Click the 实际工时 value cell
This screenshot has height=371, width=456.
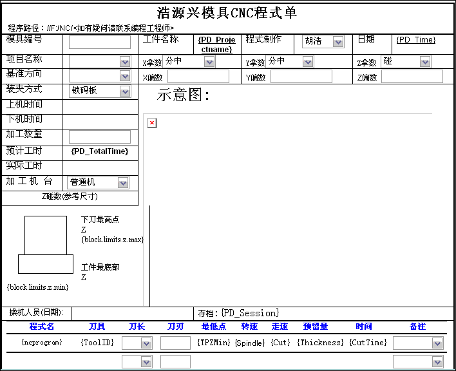pyautogui.click(x=100, y=168)
